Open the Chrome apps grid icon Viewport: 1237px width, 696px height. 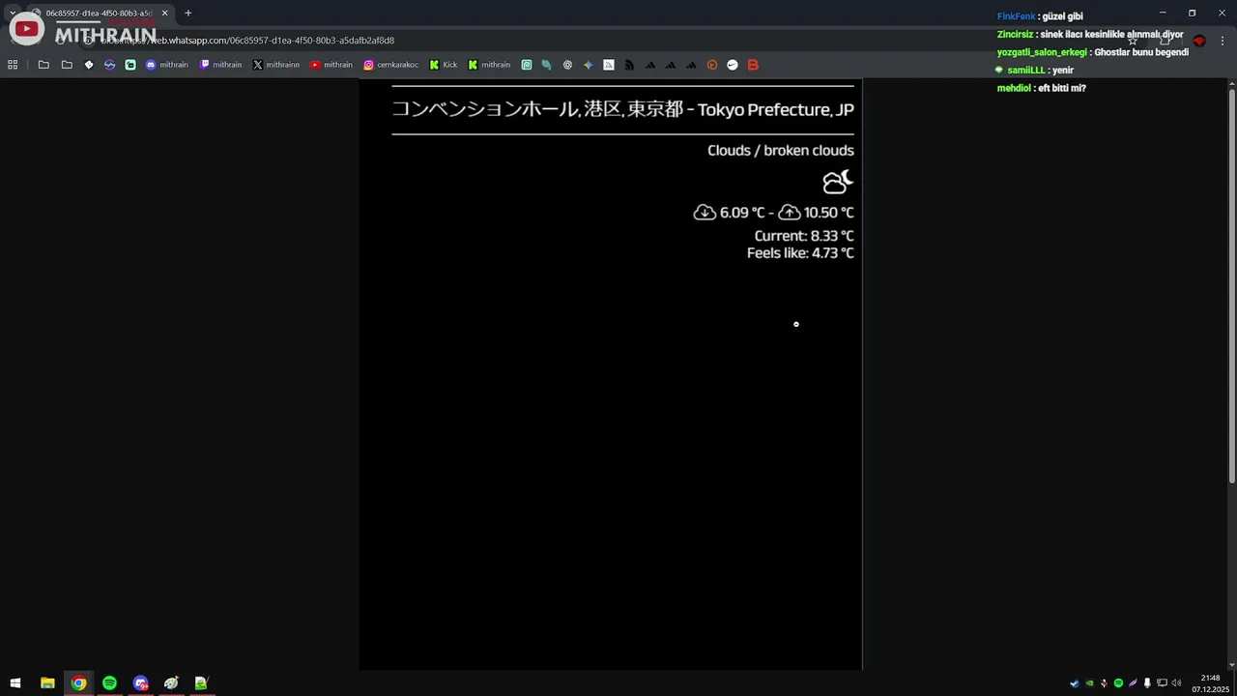(x=13, y=65)
